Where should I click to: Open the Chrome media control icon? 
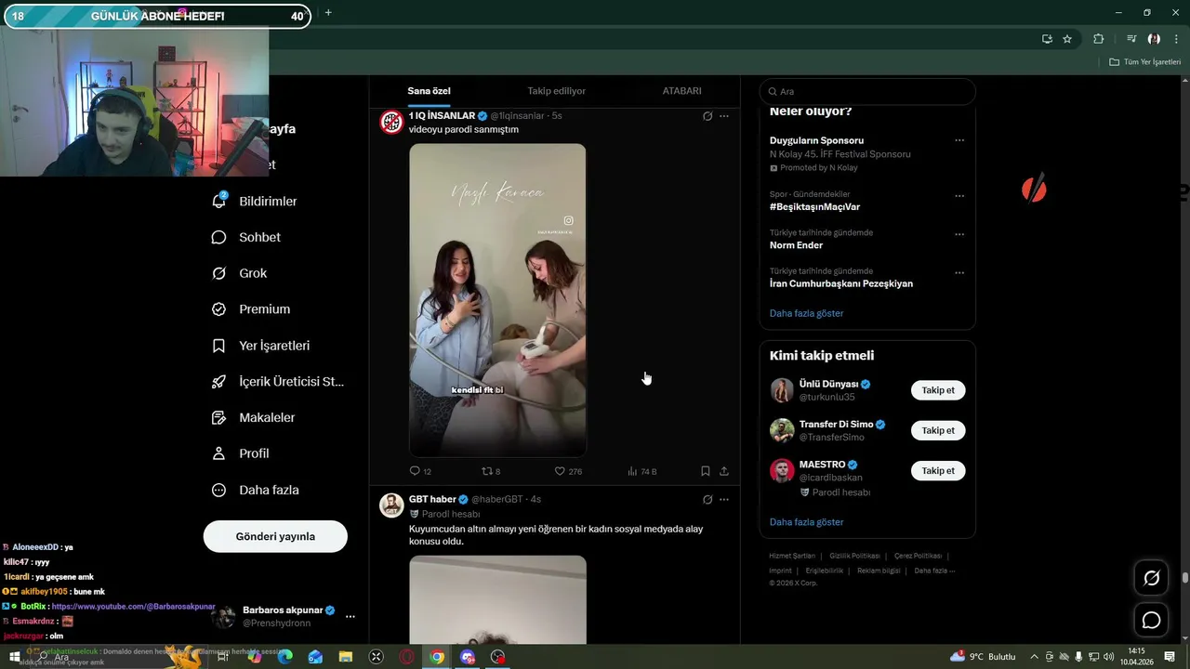pyautogui.click(x=1131, y=39)
